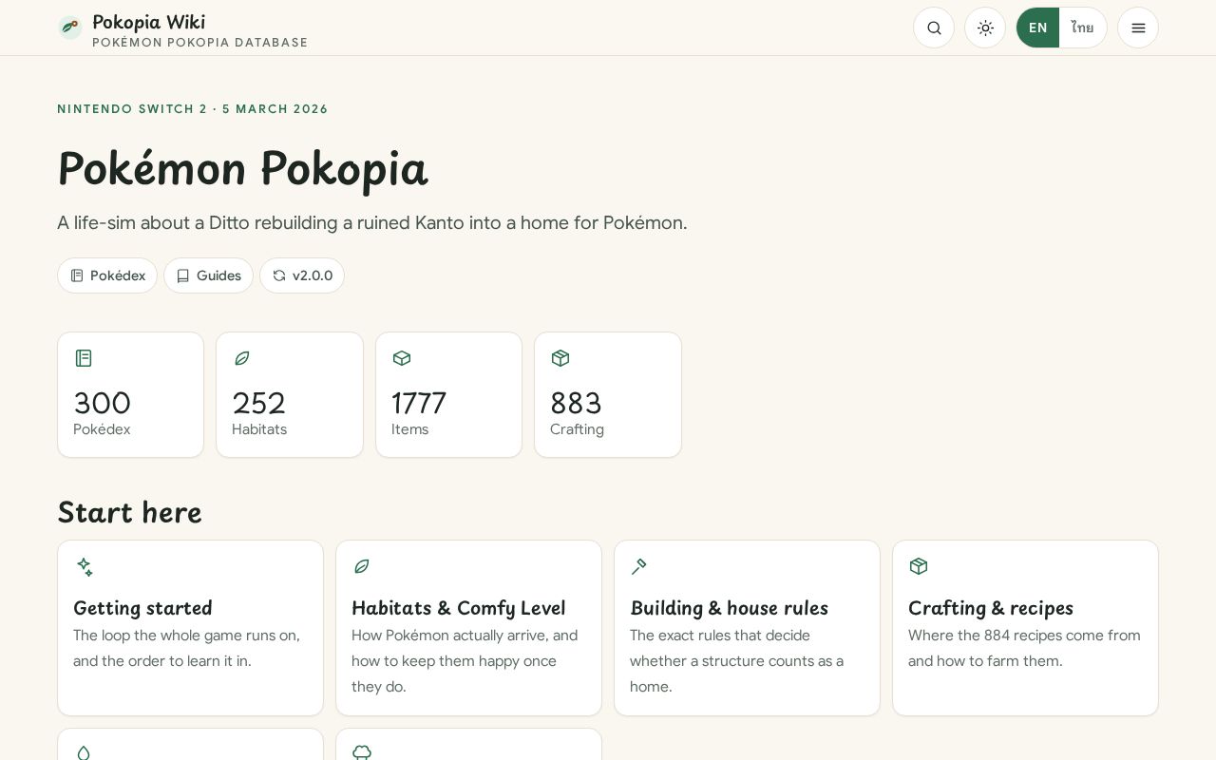Image resolution: width=1216 pixels, height=760 pixels.
Task: Click the v2.0.0 version button
Action: click(302, 275)
